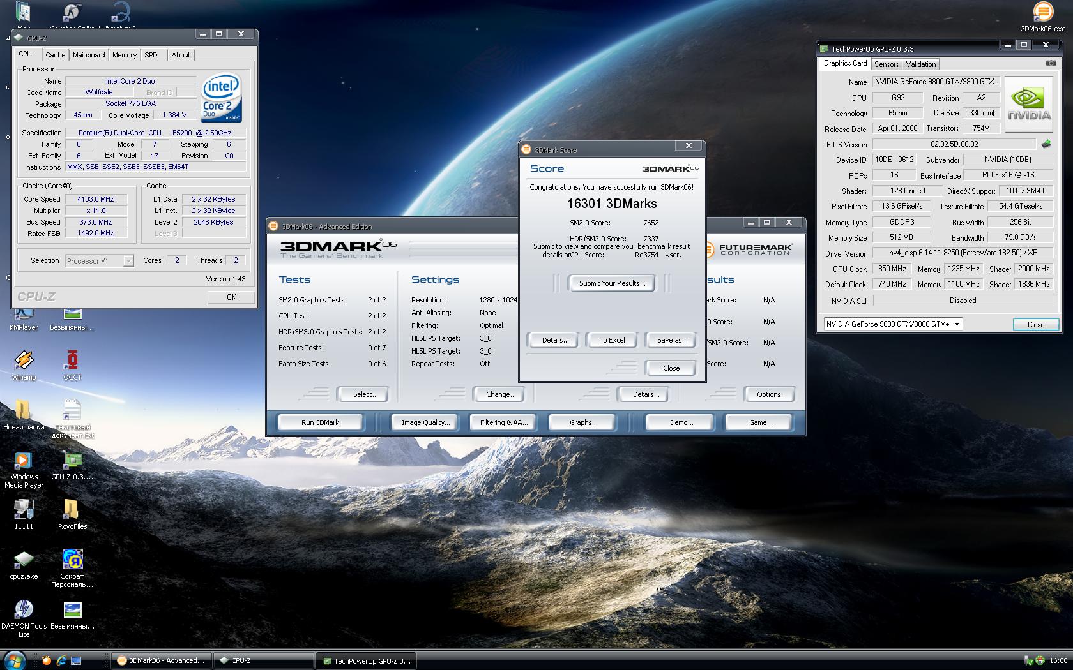
Task: Open the Текстовый документ.txt file icon
Action: click(72, 419)
